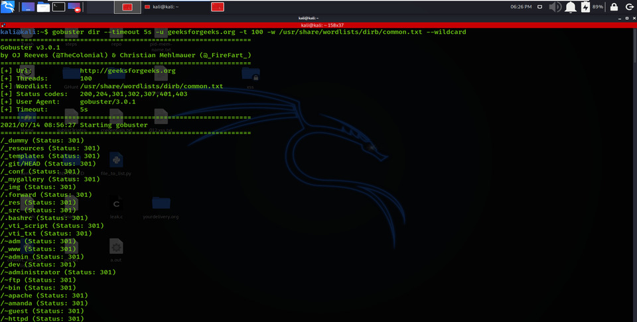Minimize the kali@kali terminal window
Image resolution: width=637 pixels, height=322 pixels.
(619, 19)
